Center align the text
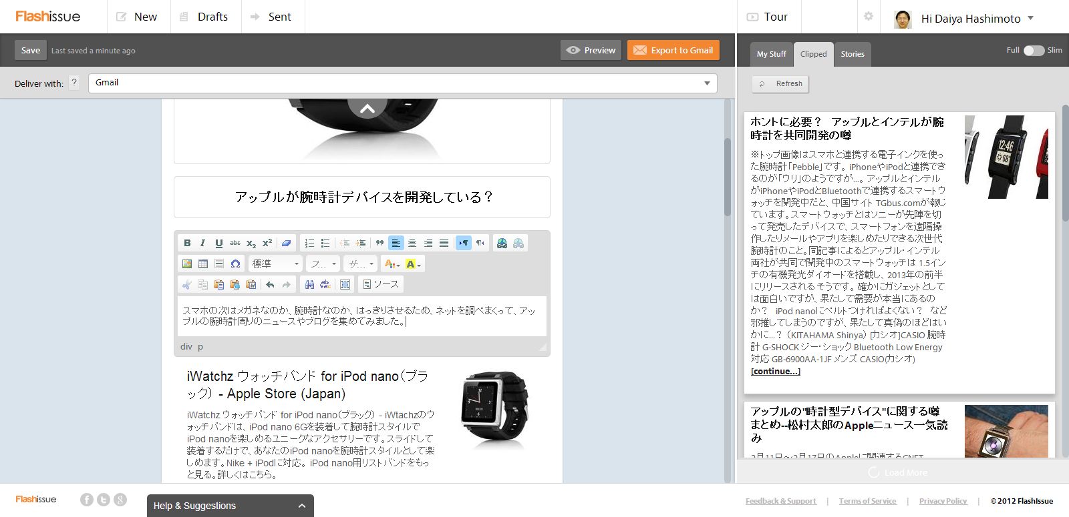1069x517 pixels. (x=412, y=243)
